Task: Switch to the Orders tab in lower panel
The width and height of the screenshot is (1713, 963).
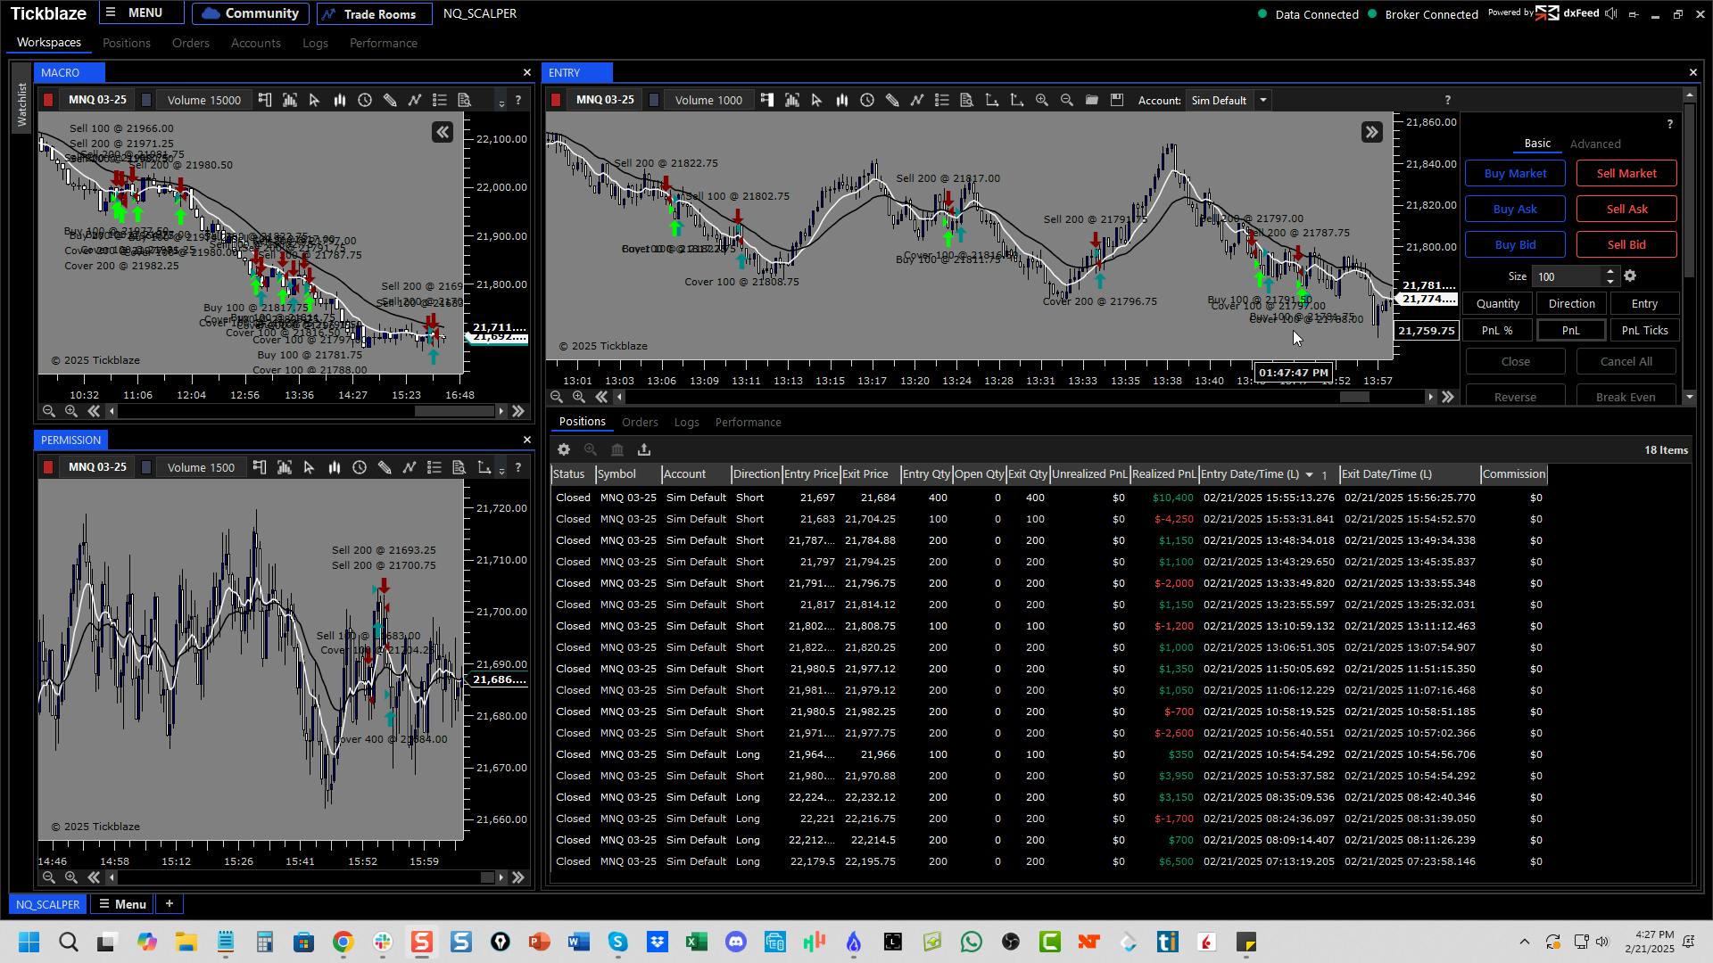Action: [640, 423]
